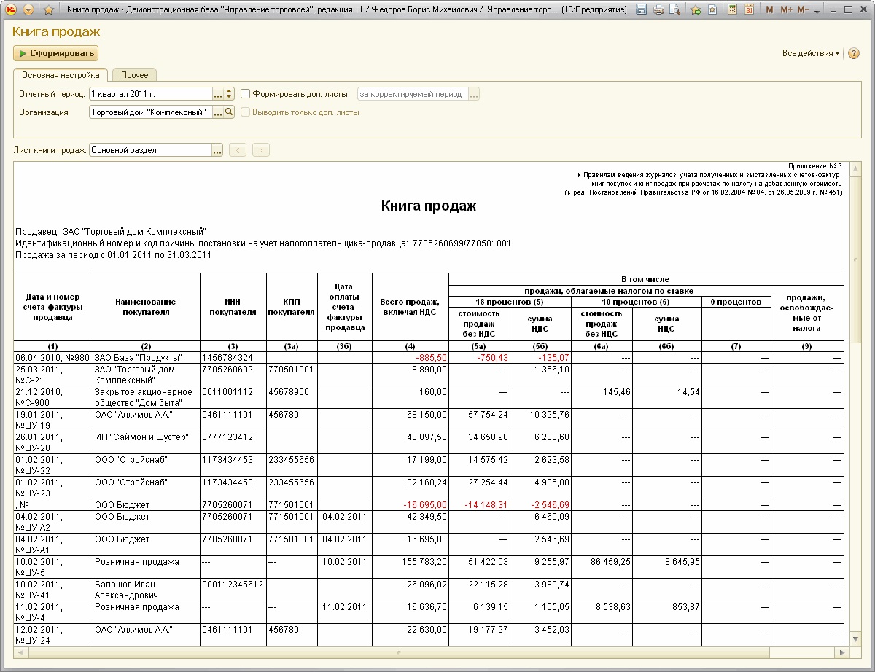875x672 pixels.
Task: Open the round arrow menu beside 1C logo
Action: [29, 10]
